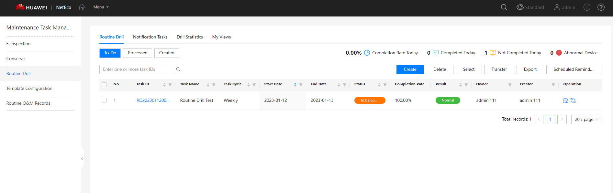Screen dimensions: 613x193
Task: Switch to the Processed filter
Action: tap(138, 53)
